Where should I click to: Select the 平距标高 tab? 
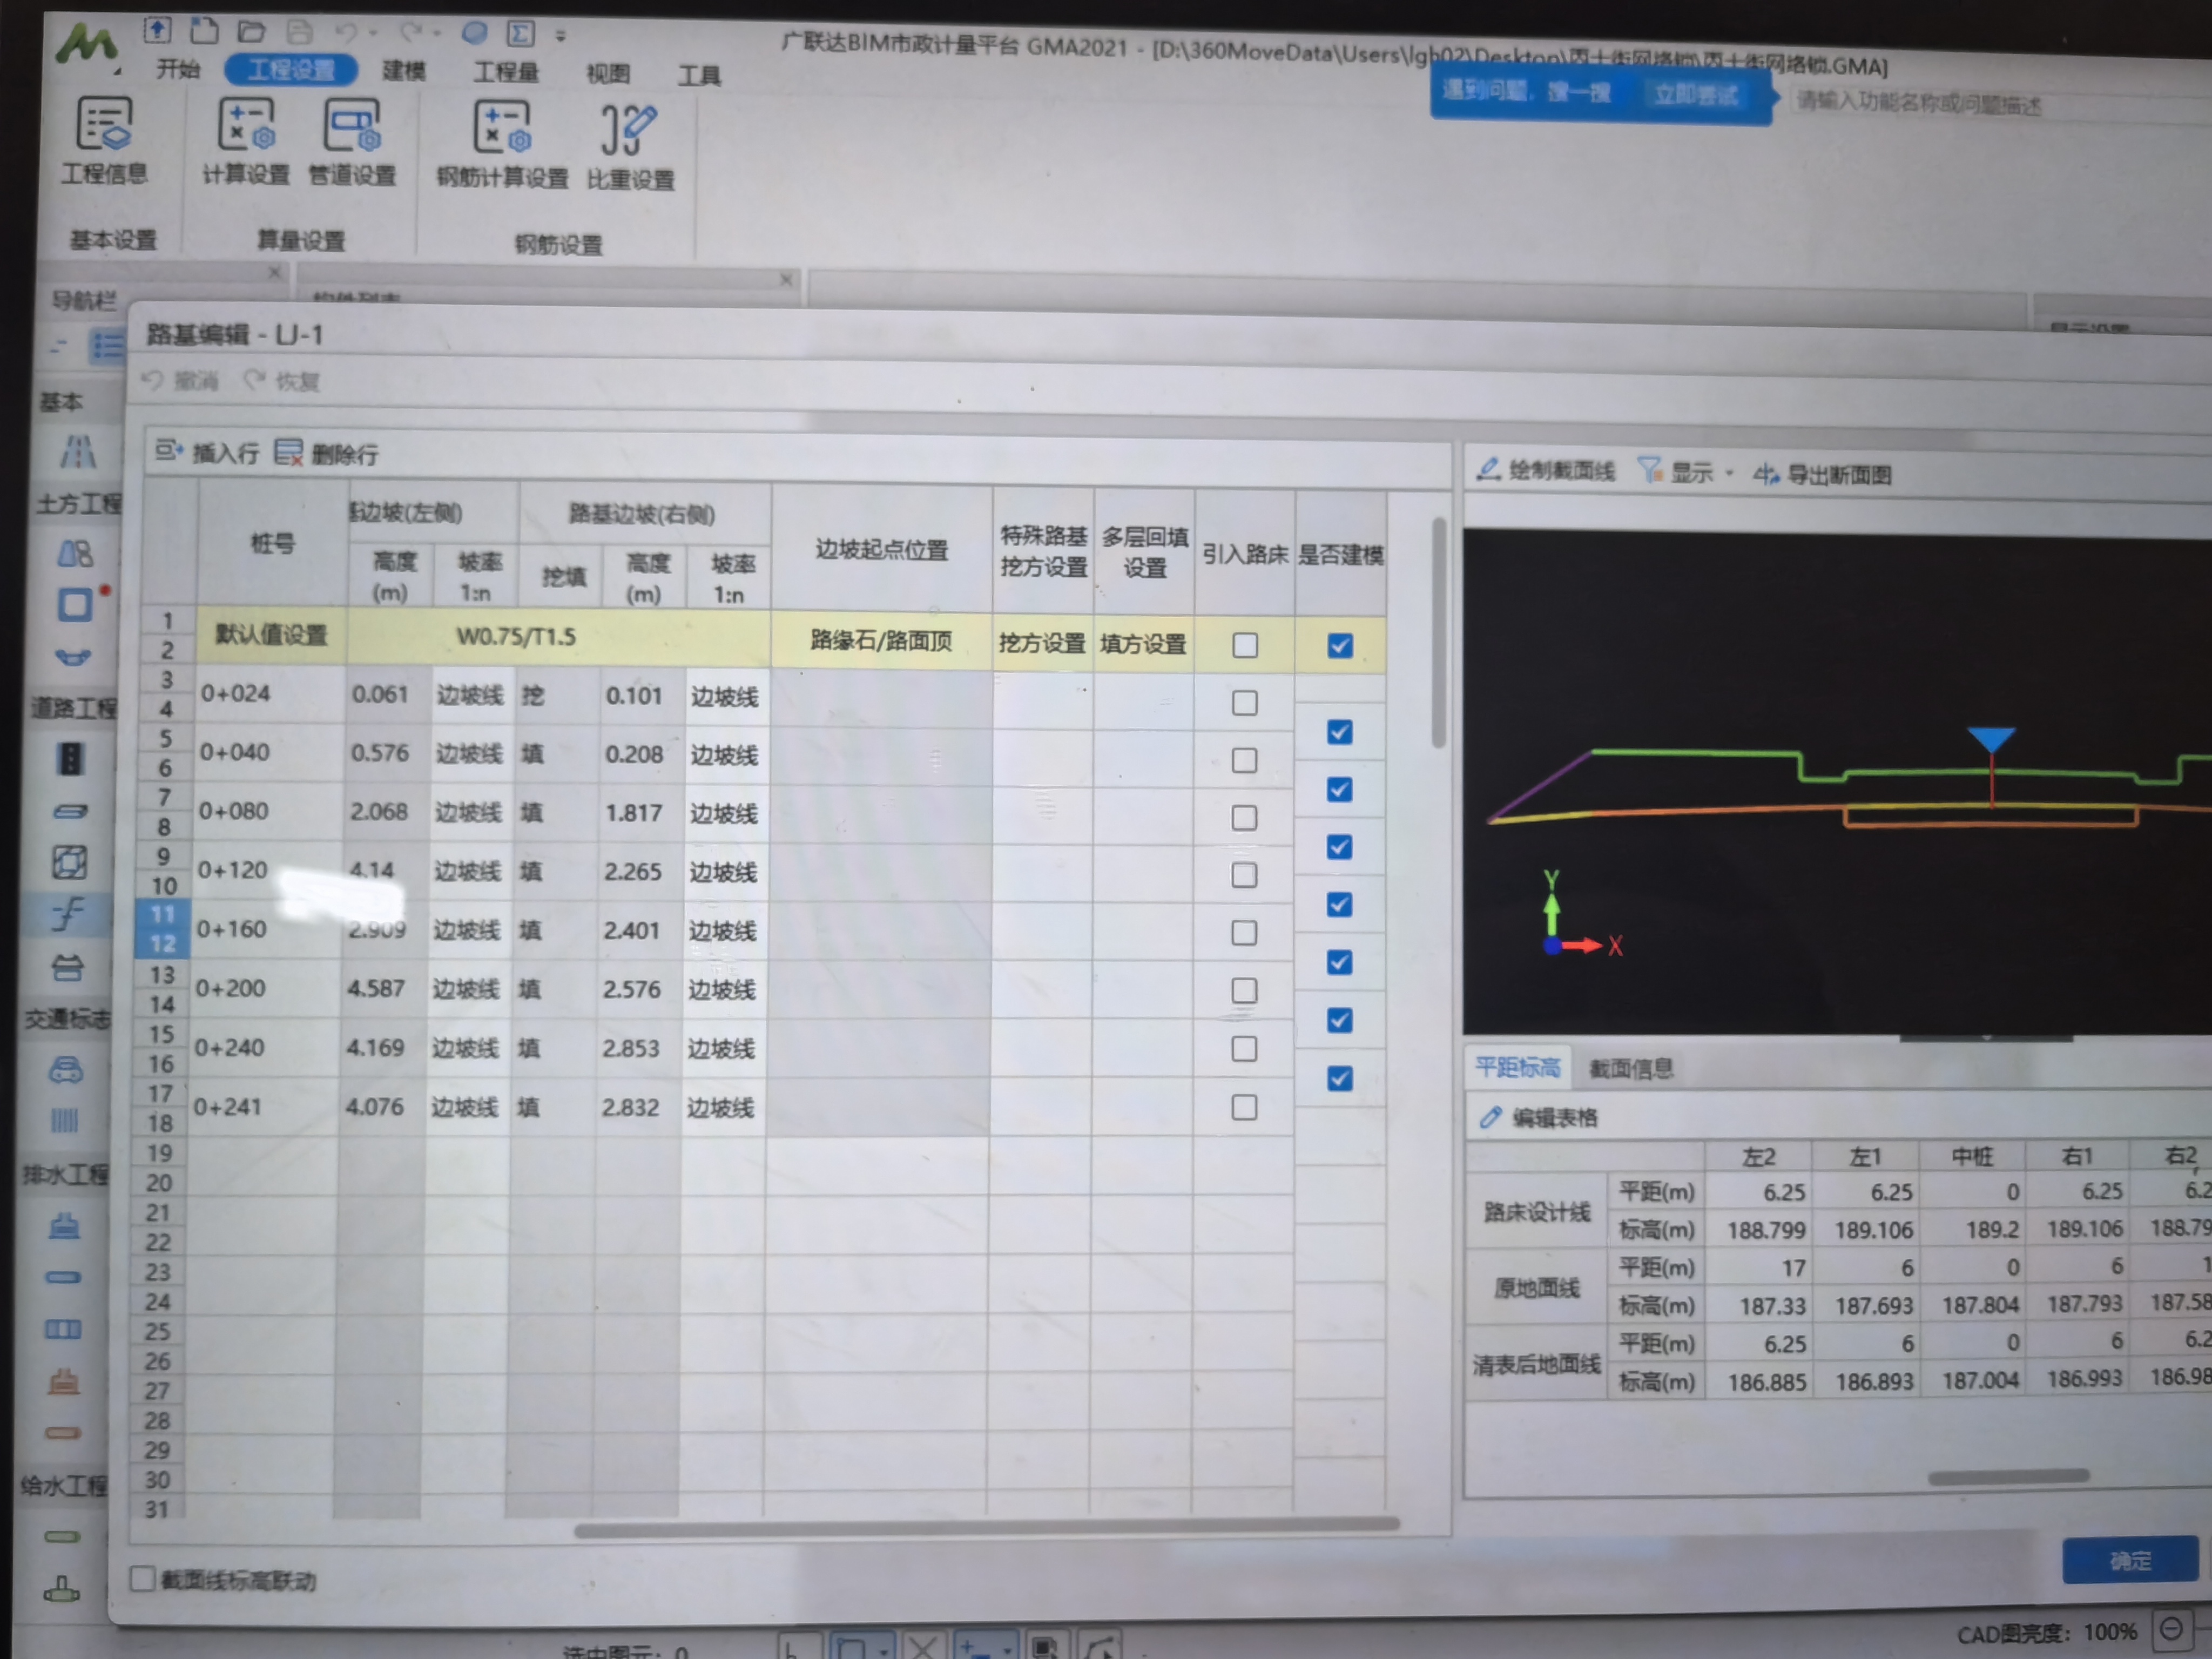(1517, 1068)
